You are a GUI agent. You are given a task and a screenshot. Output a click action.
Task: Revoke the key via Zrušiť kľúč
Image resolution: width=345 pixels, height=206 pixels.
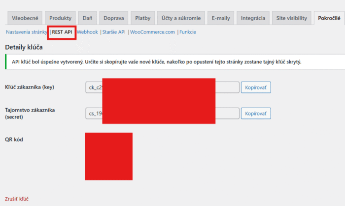pos(17,199)
